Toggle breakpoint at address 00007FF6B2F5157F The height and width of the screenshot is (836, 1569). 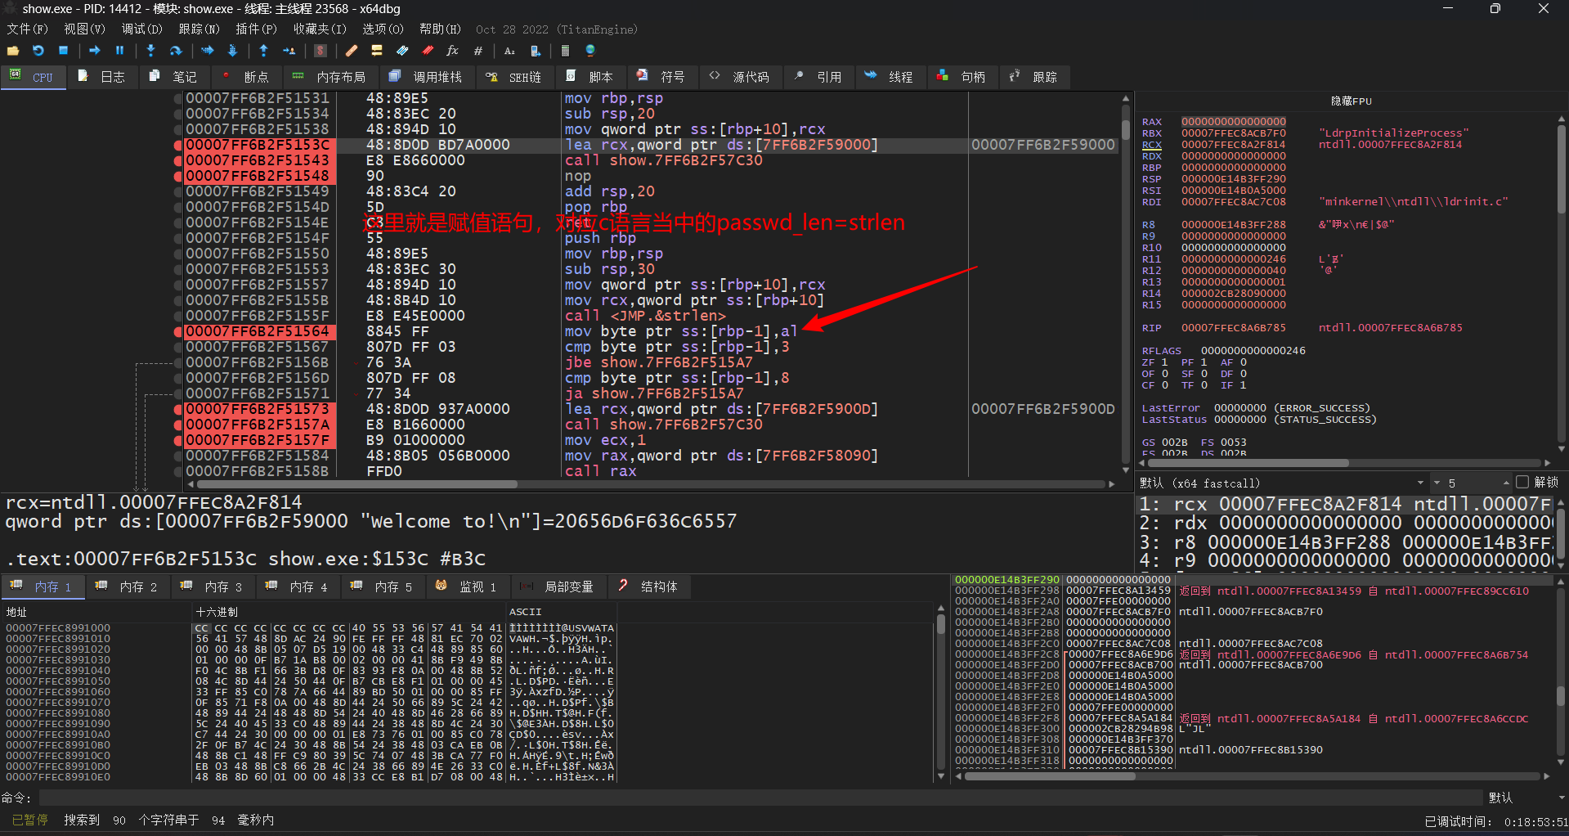point(177,440)
